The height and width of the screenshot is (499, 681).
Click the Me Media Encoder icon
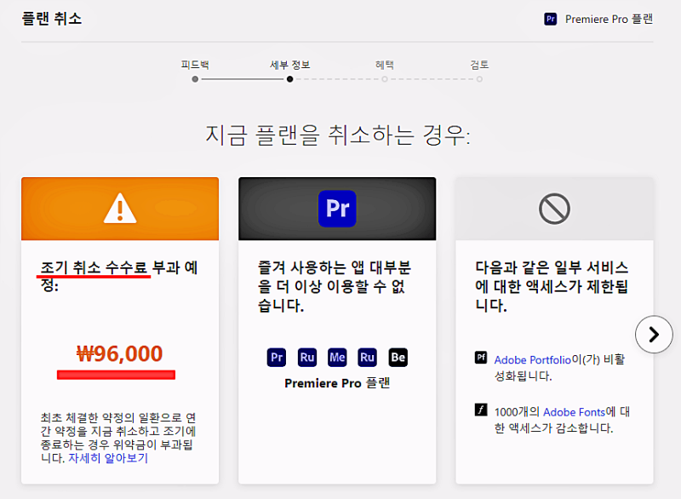(x=337, y=358)
